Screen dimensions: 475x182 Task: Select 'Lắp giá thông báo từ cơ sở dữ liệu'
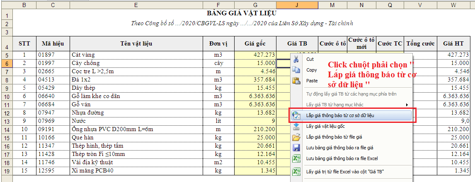point(340,115)
